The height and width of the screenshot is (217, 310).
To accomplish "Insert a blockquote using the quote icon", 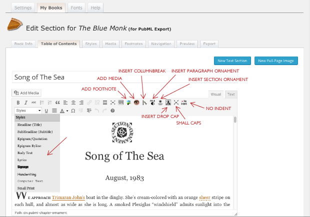I will pos(57,102).
